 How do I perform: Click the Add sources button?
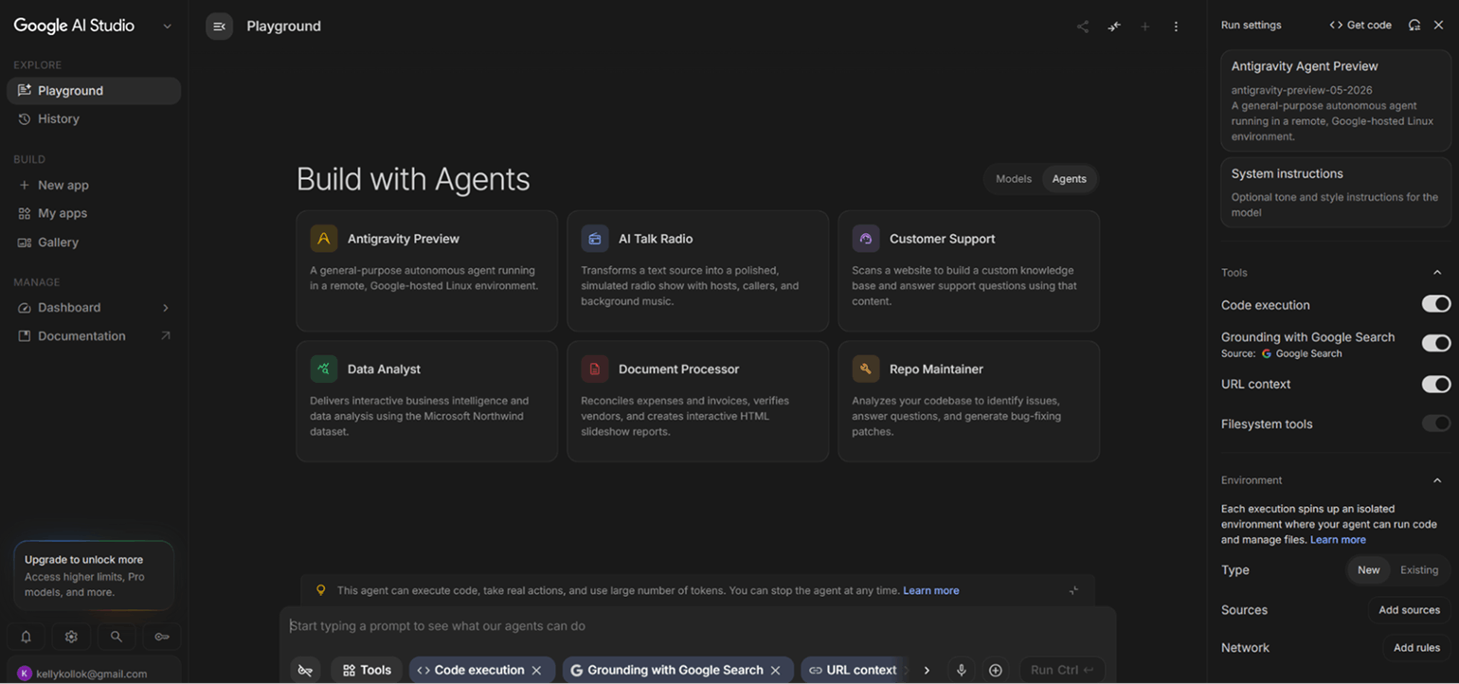(x=1409, y=610)
